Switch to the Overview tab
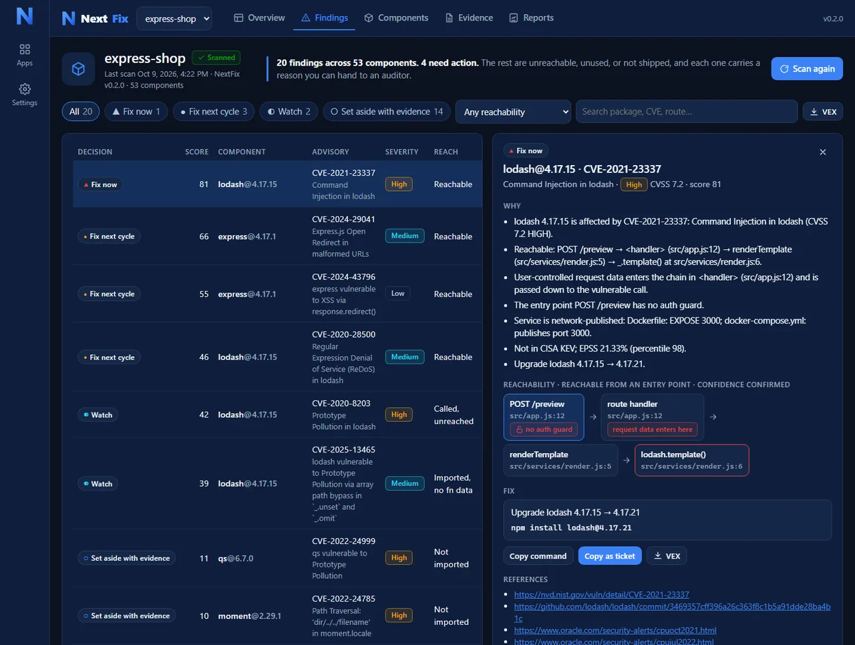 [x=259, y=18]
